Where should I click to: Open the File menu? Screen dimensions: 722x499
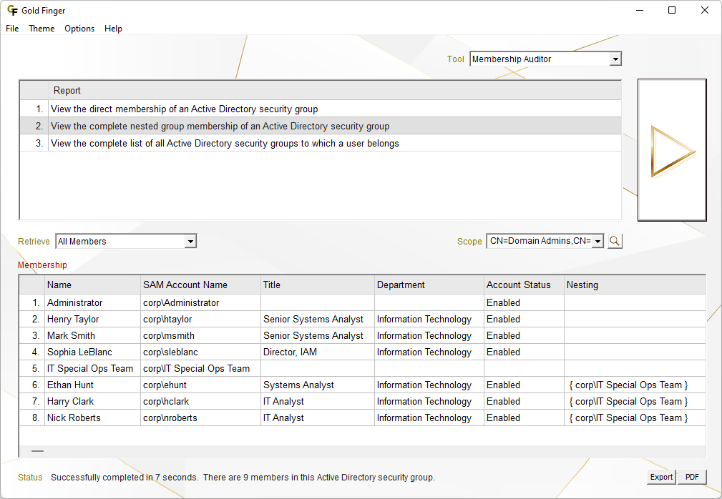pos(12,29)
